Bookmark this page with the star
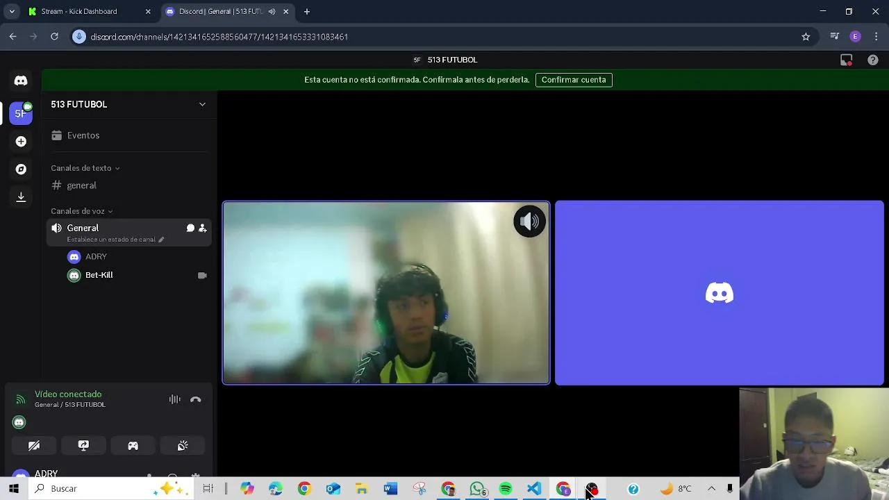 806,37
